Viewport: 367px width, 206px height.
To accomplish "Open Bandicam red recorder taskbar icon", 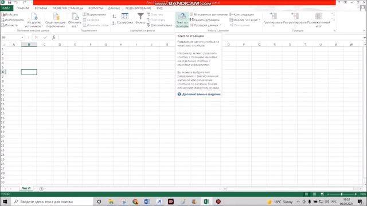I will [218, 201].
